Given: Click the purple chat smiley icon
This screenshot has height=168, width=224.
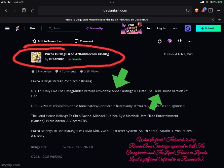Looking at the screenshot, I should [x=188, y=28].
